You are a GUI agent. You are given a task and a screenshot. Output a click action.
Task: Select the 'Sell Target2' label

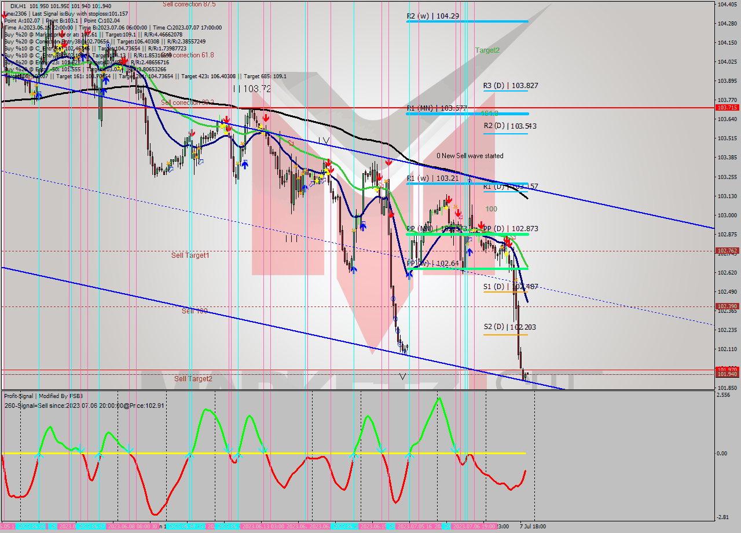point(193,379)
